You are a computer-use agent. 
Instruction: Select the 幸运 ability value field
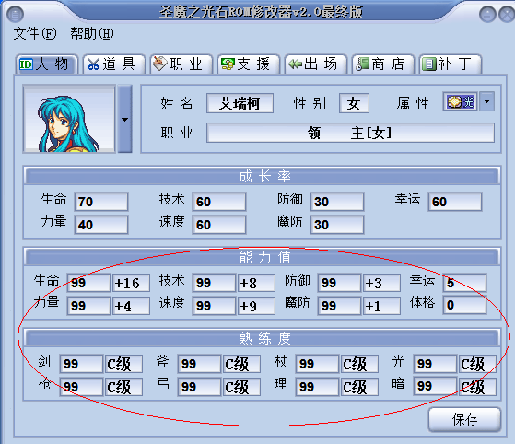coord(464,283)
